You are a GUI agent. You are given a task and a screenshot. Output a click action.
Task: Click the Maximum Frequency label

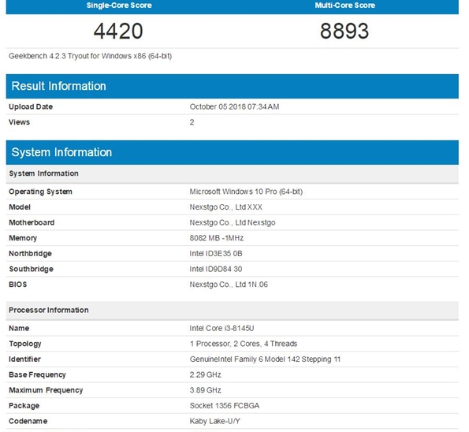pos(46,390)
